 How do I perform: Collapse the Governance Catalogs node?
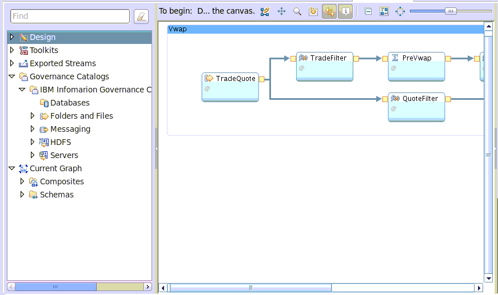(x=12, y=76)
